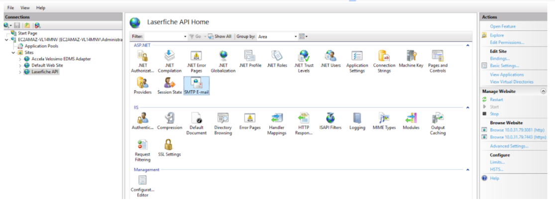This screenshot has width=555, height=204.
Task: Open the .NET Authorization feature icon
Action: [x=142, y=61]
